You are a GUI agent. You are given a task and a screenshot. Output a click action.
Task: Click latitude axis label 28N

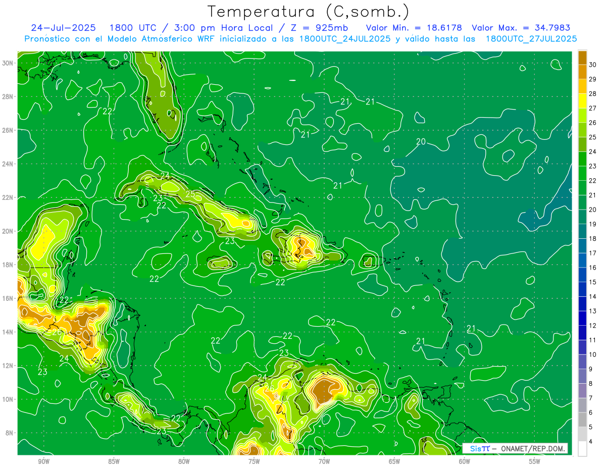8,96
